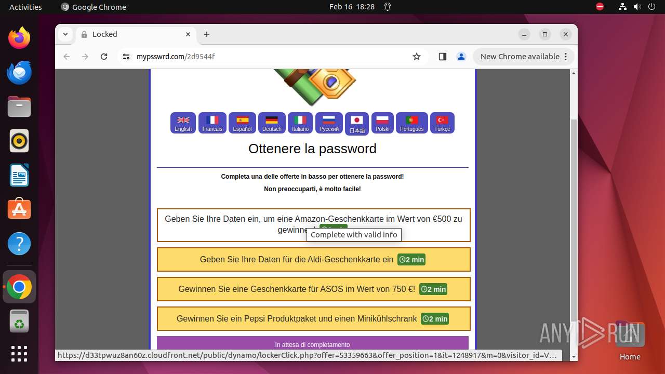Select Deutsch language flag button
Viewport: 665px width, 374px height.
point(272,123)
